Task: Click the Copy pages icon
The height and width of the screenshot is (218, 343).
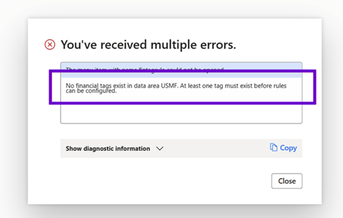Action: 273,148
